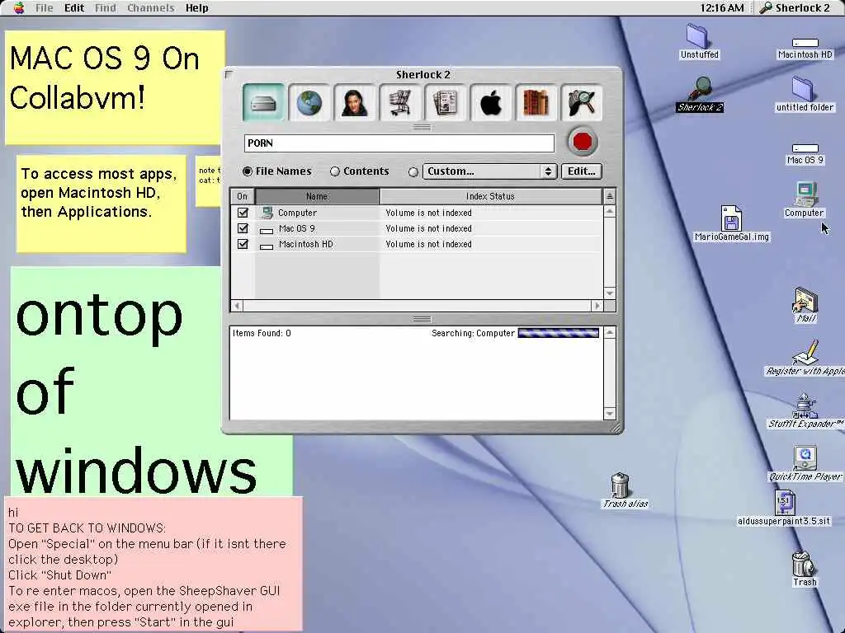Click the green 'ontop of windows' note
This screenshot has width=845, height=633.
point(116,381)
